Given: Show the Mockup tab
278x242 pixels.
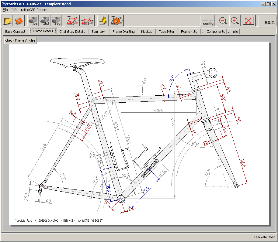Looking at the screenshot, I should 147,32.
